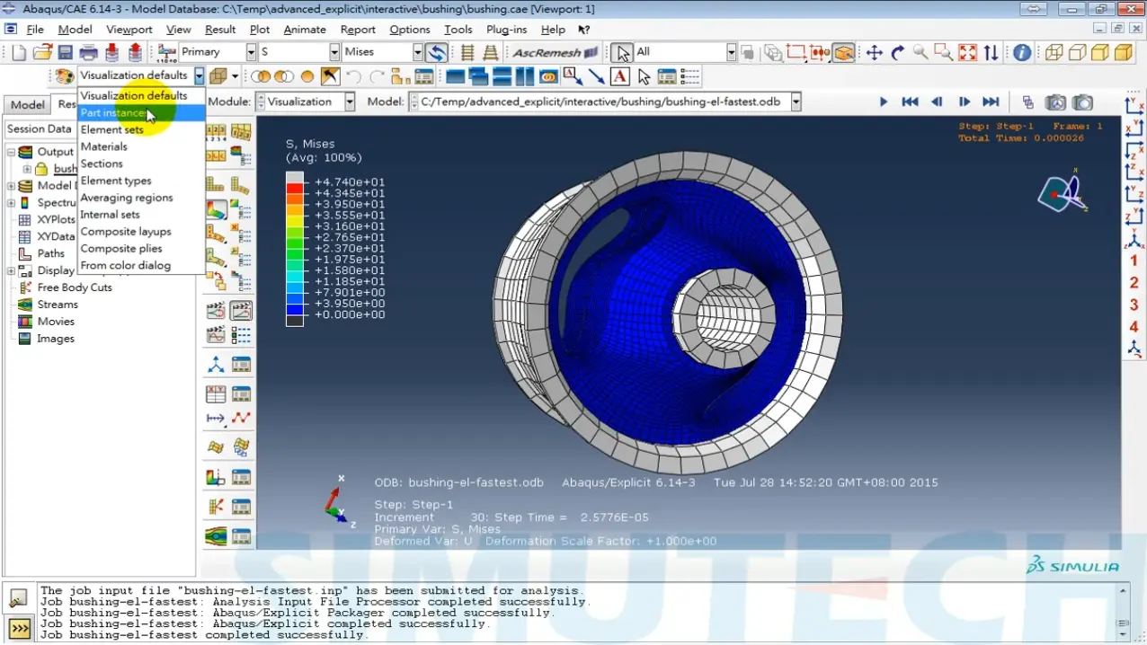The height and width of the screenshot is (645, 1147).
Task: Choose Element types from the list
Action: point(141,181)
